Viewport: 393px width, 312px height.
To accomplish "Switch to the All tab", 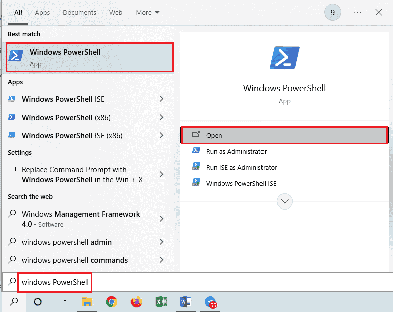I will pos(18,12).
